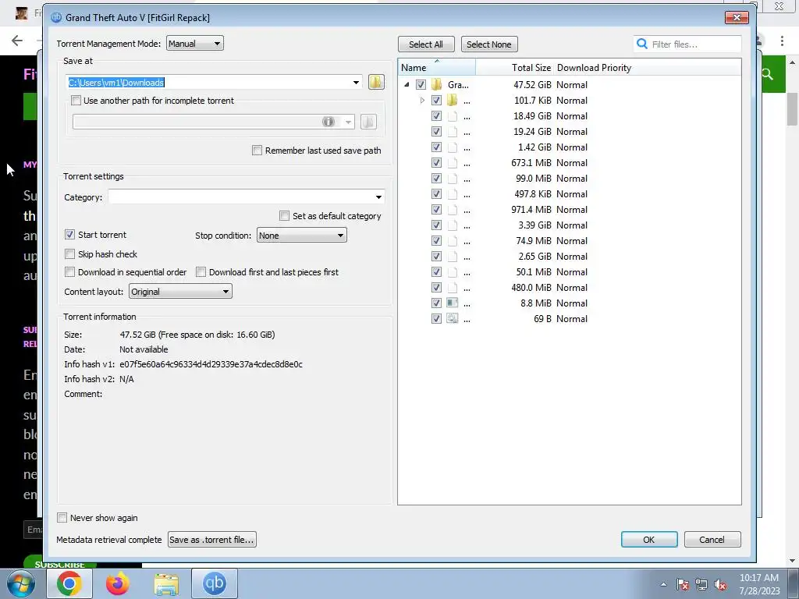Sort files by Total Size column
This screenshot has width=799, height=599.
tap(514, 67)
